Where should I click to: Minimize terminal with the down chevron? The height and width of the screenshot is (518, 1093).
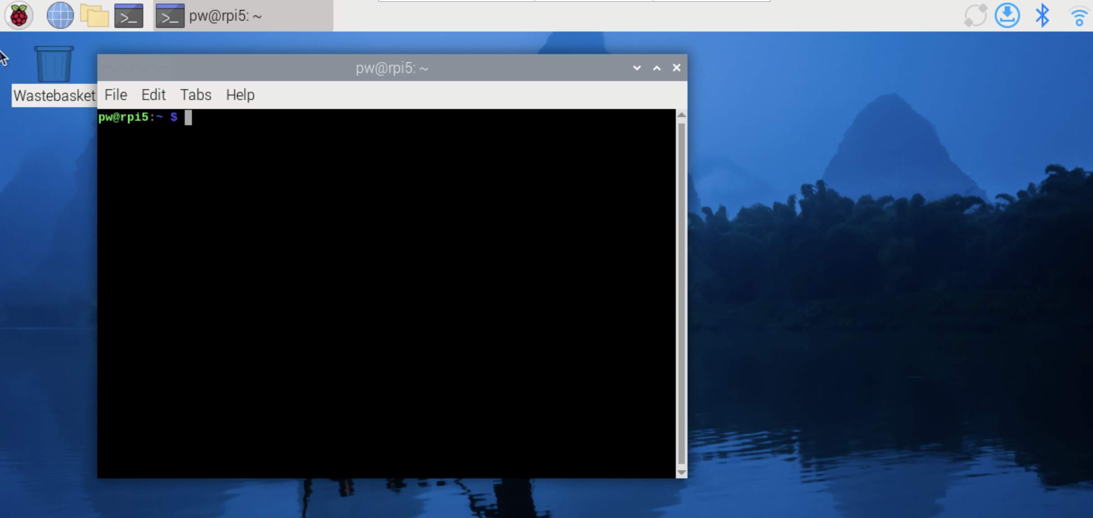[637, 68]
